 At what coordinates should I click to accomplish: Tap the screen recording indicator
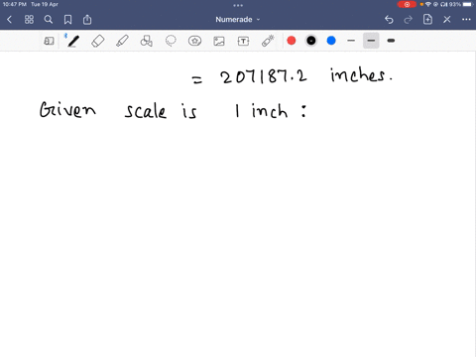[407, 4]
